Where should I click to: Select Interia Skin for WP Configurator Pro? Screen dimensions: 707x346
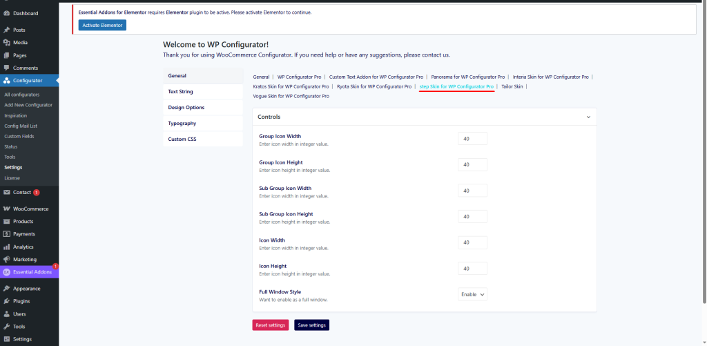(550, 77)
